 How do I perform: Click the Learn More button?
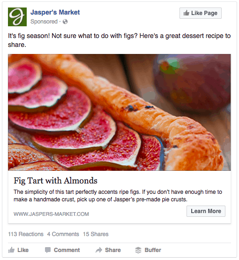(206, 211)
